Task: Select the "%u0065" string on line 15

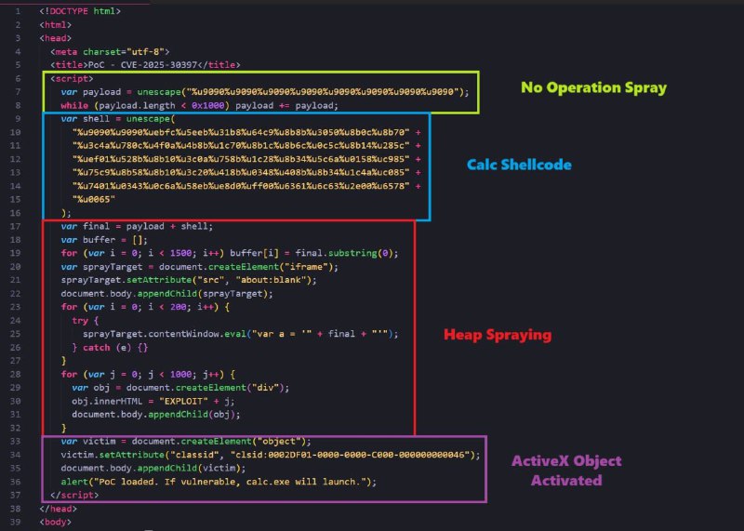Action: (94, 199)
